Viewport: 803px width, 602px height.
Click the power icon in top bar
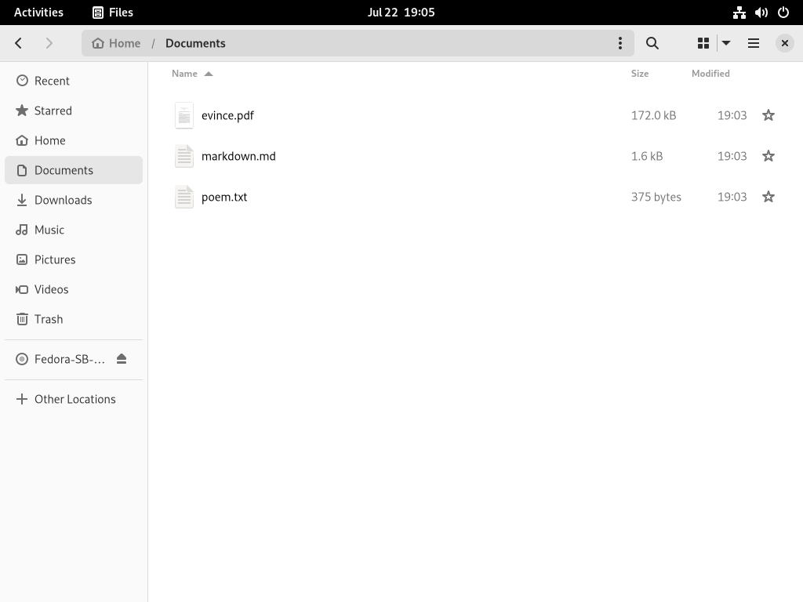783,13
